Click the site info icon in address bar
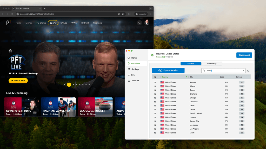This screenshot has height=149, width=266. click(x=18, y=14)
